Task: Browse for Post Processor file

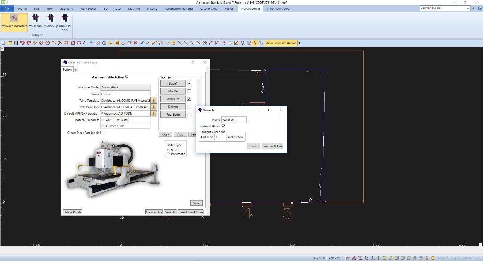Action: click(154, 107)
